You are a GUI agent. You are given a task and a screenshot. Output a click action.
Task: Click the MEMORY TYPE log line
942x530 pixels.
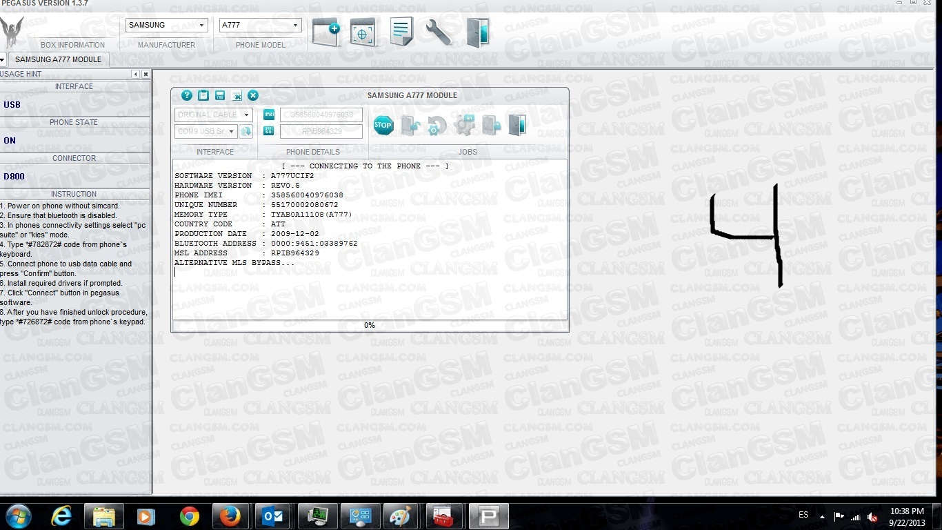[263, 215]
